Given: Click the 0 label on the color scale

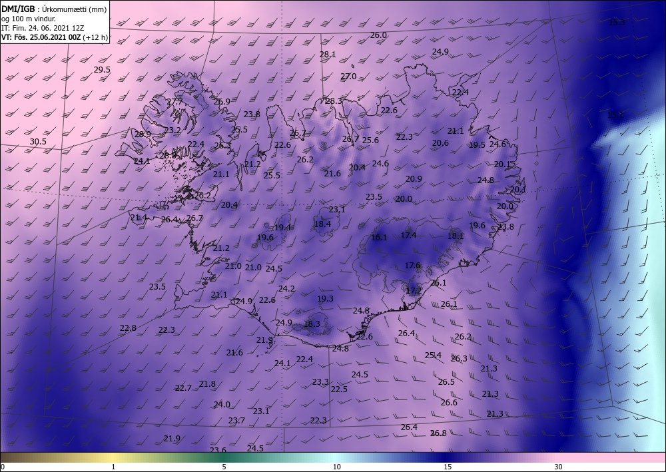Looking at the screenshot, I should [x=3, y=467].
